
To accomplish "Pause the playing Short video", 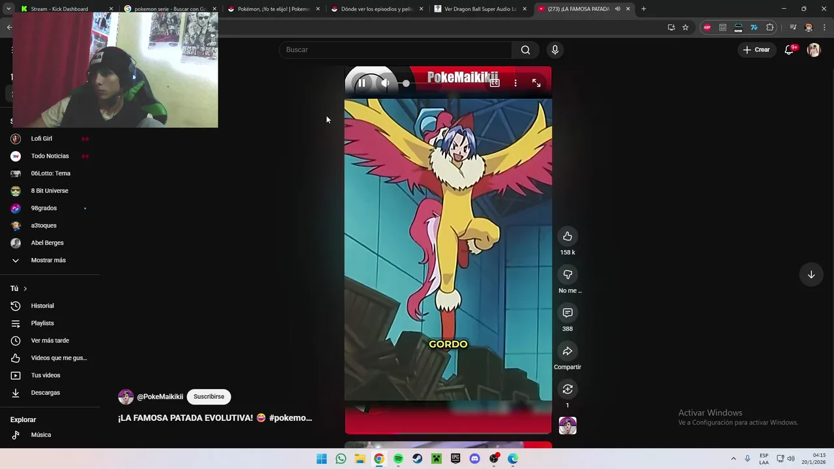I will point(362,83).
